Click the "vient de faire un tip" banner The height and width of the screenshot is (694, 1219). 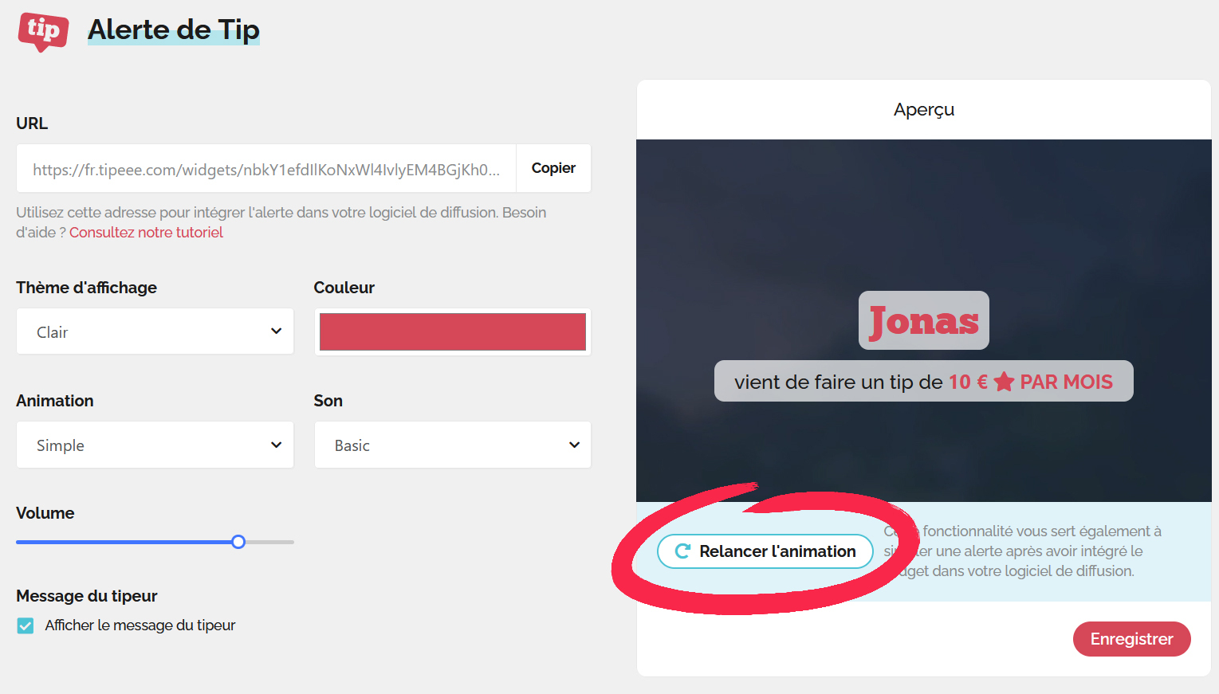pos(837,382)
